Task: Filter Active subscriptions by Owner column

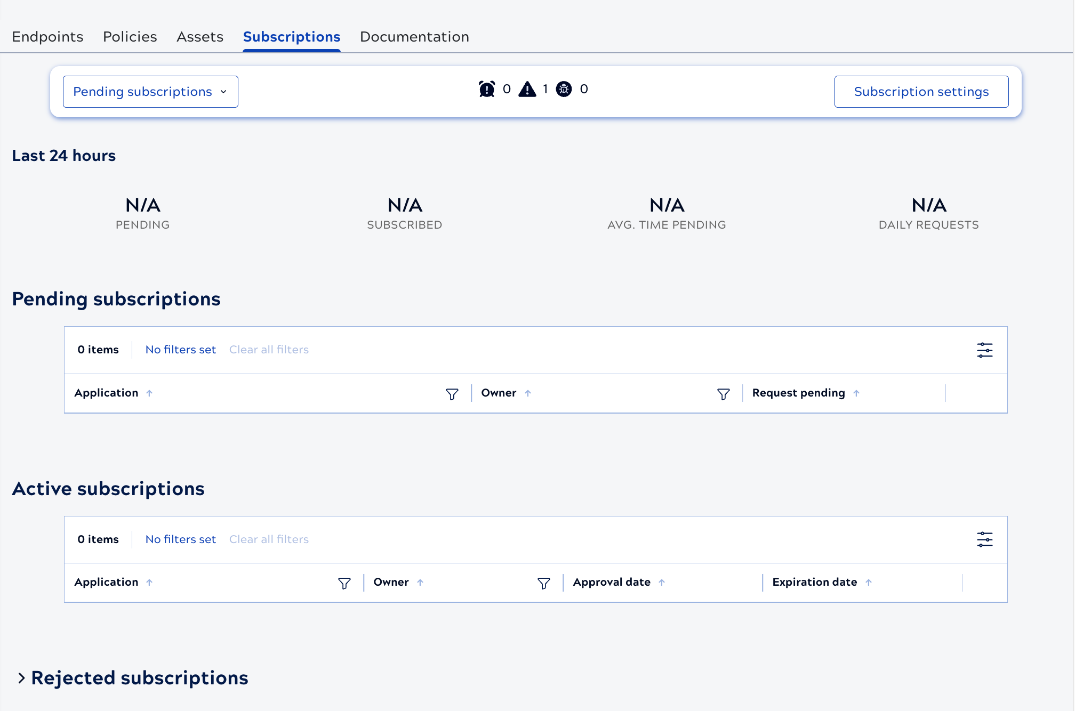Action: tap(543, 583)
